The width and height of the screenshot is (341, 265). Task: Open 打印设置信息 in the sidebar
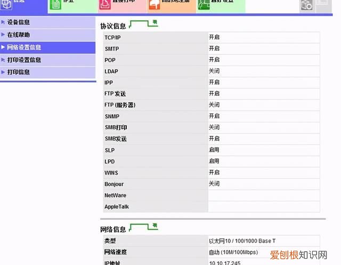(47, 60)
